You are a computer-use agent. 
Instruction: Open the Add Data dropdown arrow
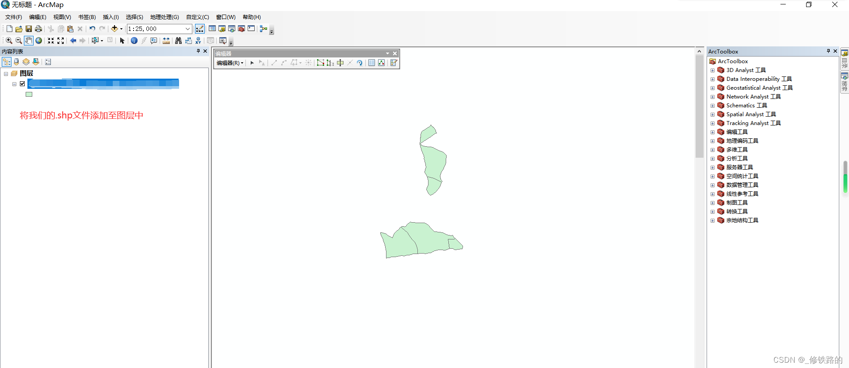point(121,29)
